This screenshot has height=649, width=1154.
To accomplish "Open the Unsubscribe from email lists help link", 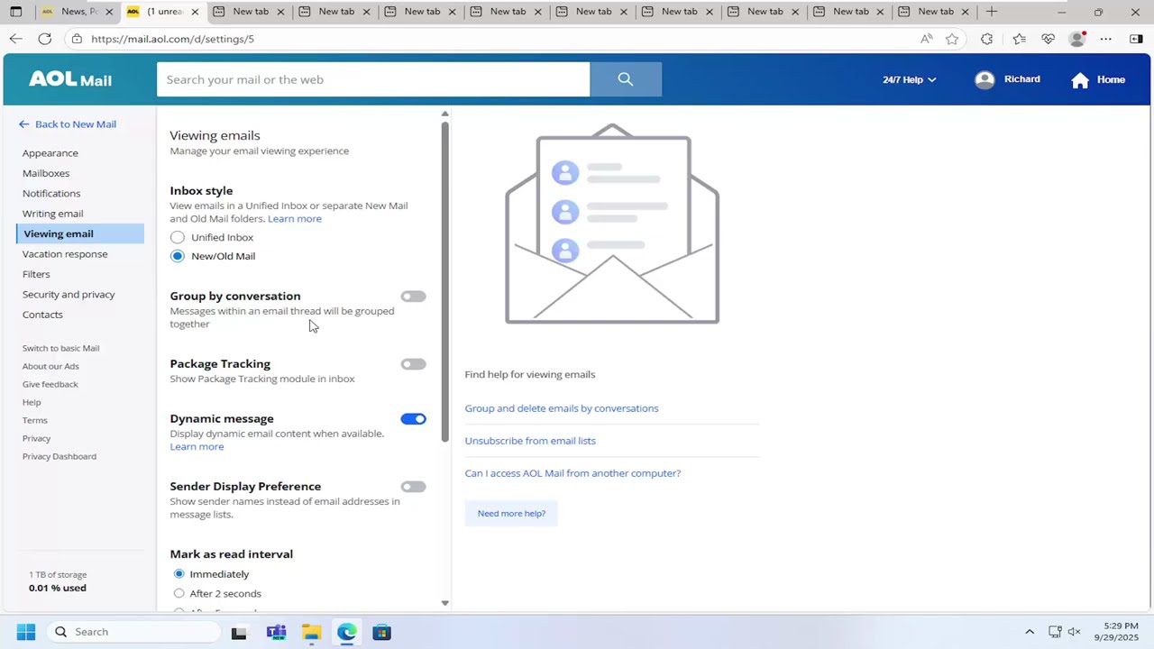I will [530, 441].
